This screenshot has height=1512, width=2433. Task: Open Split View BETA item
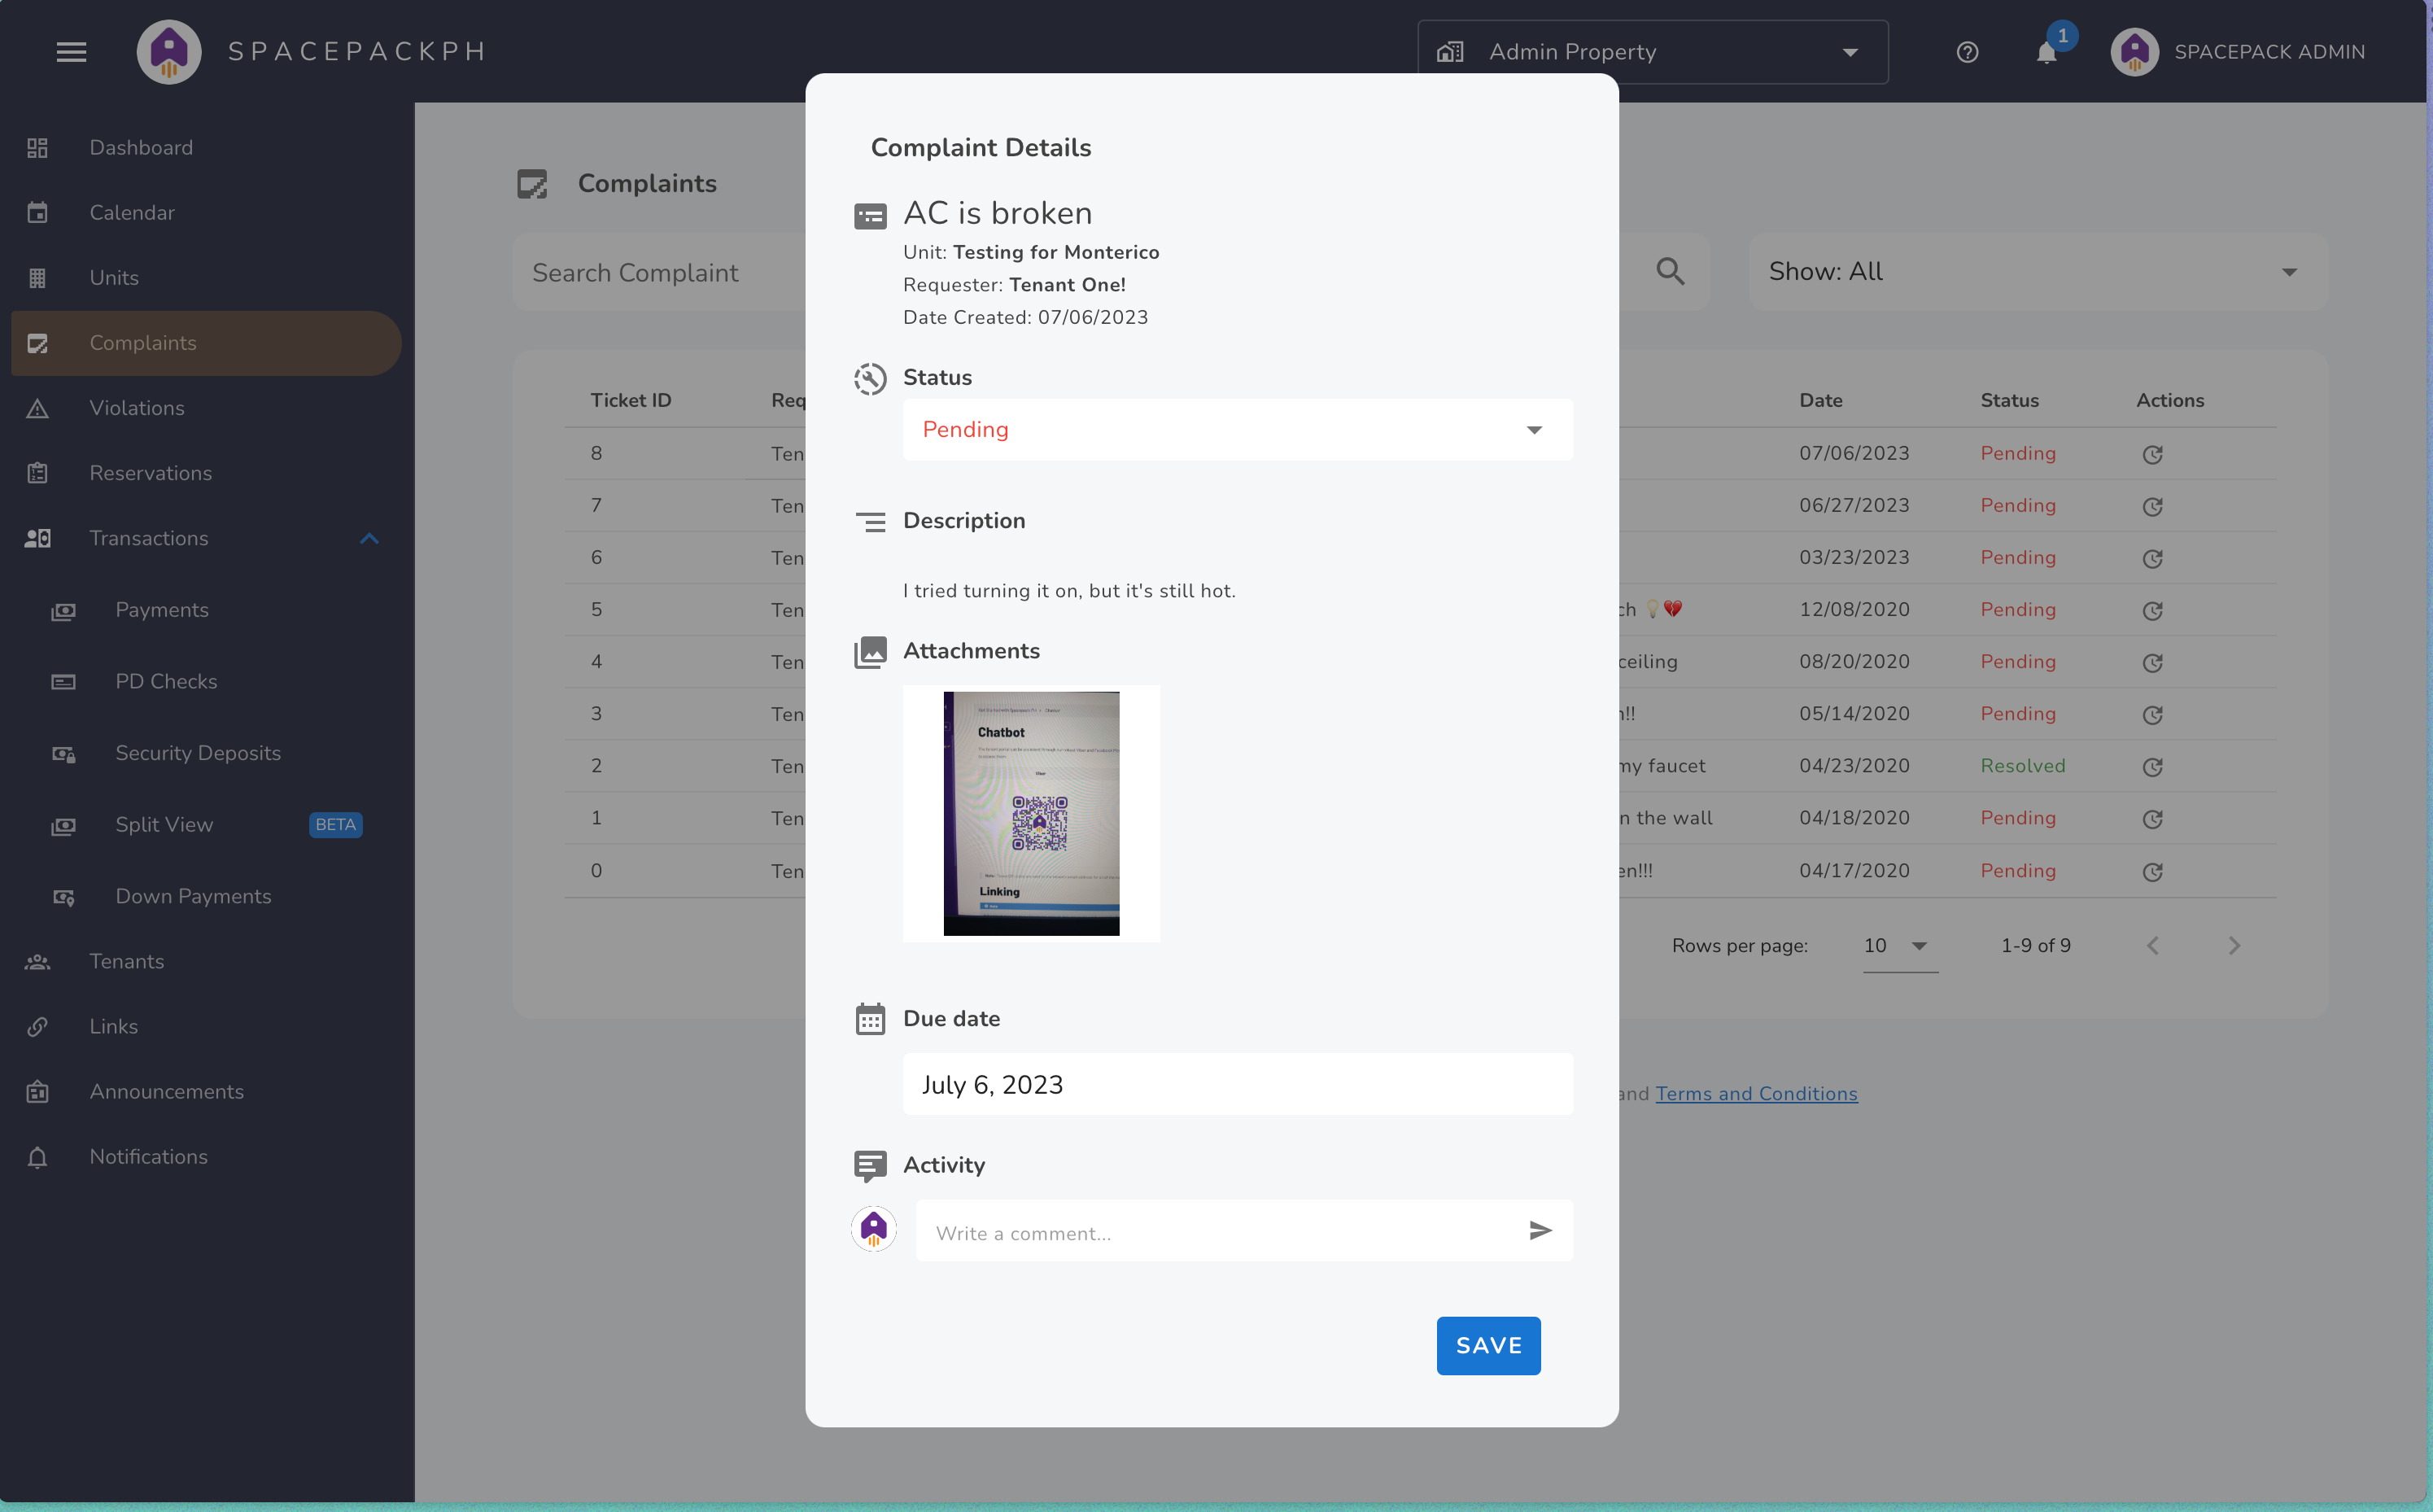(207, 825)
